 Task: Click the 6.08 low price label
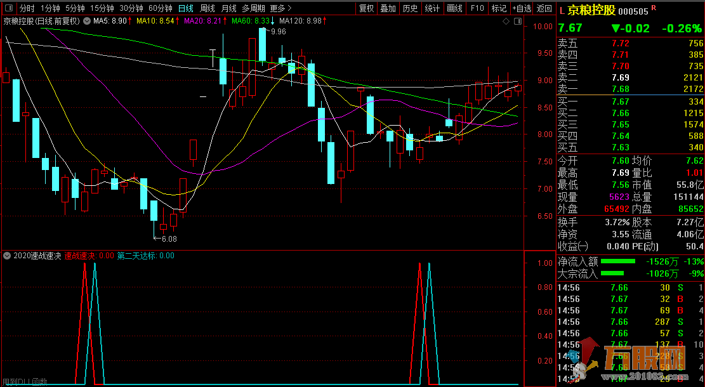point(169,239)
